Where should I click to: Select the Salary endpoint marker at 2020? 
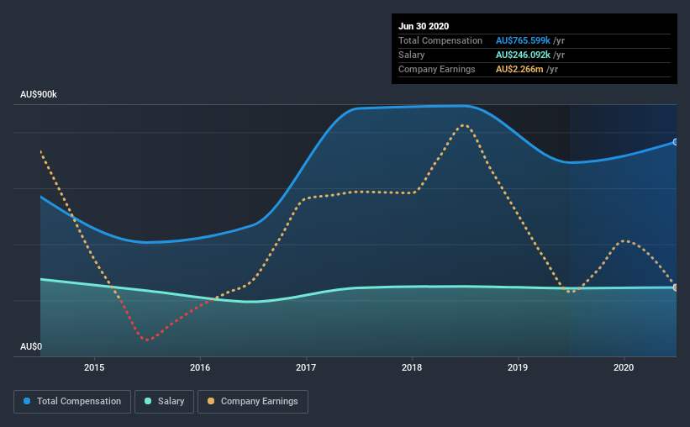click(x=676, y=287)
